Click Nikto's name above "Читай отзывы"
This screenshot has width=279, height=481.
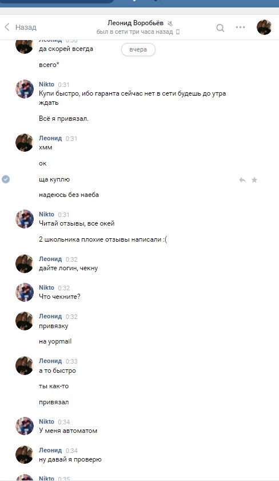[x=46, y=214]
